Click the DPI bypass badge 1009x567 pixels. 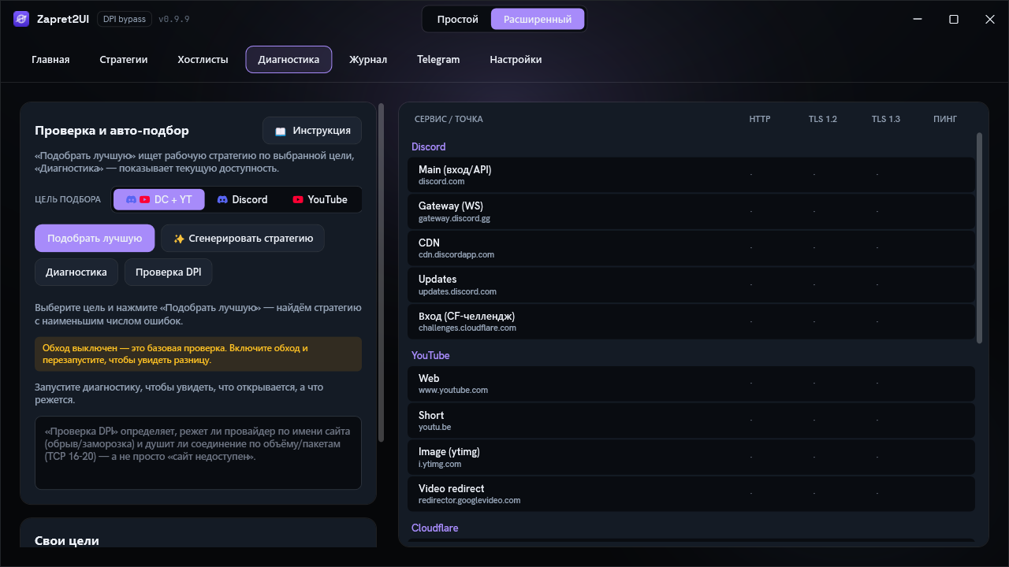tap(125, 19)
